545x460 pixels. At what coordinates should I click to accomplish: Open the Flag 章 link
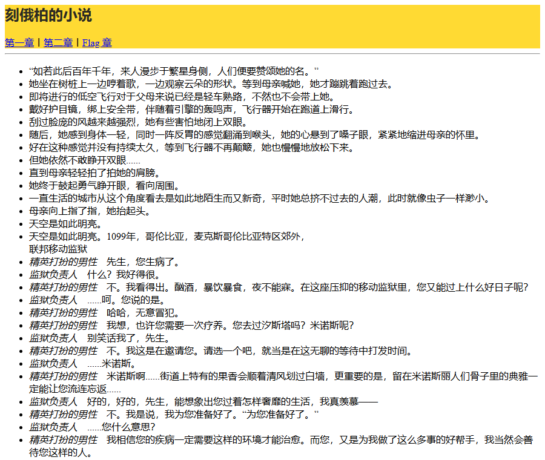tap(97, 43)
